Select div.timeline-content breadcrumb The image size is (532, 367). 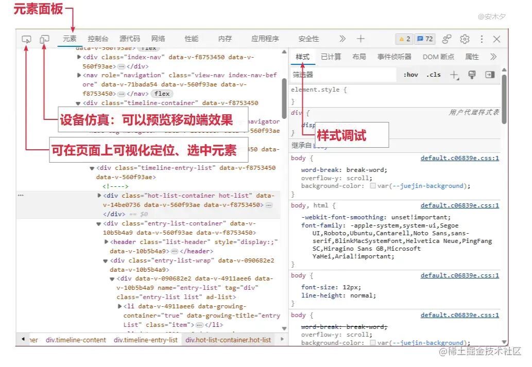[76, 340]
